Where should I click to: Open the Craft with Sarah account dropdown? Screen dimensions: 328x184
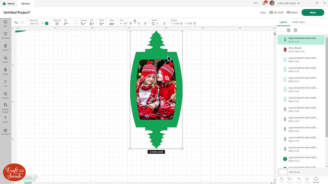coord(289,3)
